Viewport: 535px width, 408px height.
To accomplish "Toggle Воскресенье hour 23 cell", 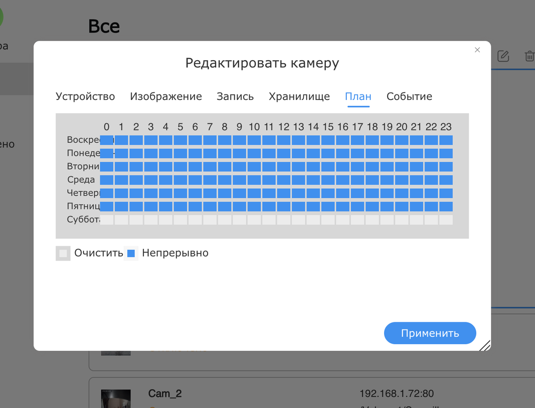I will (446, 140).
